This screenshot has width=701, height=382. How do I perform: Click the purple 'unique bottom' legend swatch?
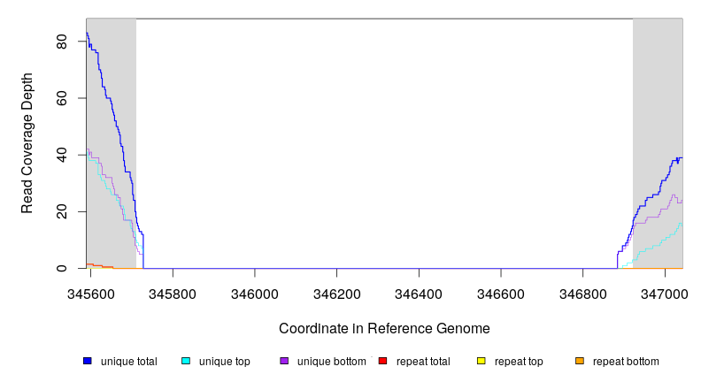click(284, 362)
